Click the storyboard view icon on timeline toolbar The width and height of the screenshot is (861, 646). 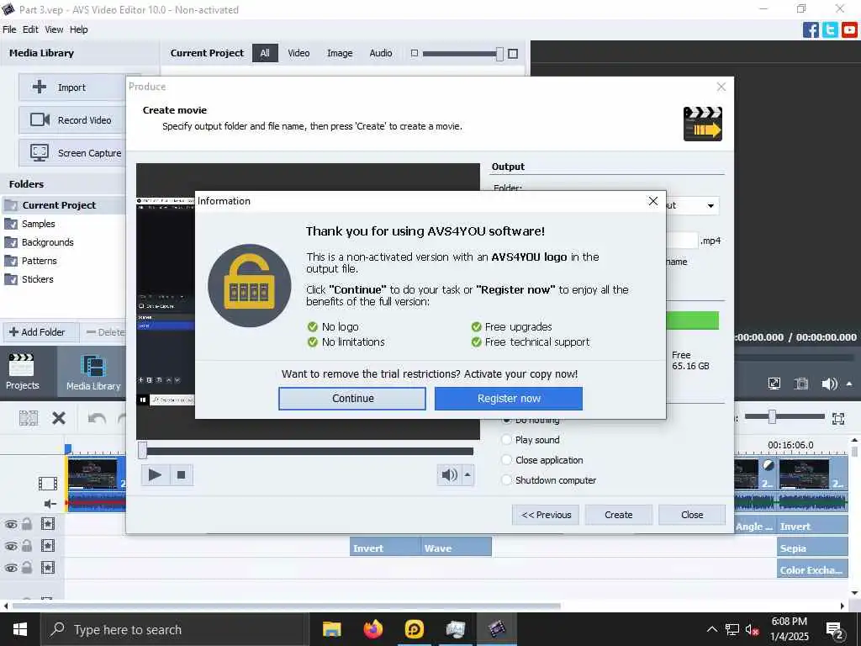tap(29, 418)
